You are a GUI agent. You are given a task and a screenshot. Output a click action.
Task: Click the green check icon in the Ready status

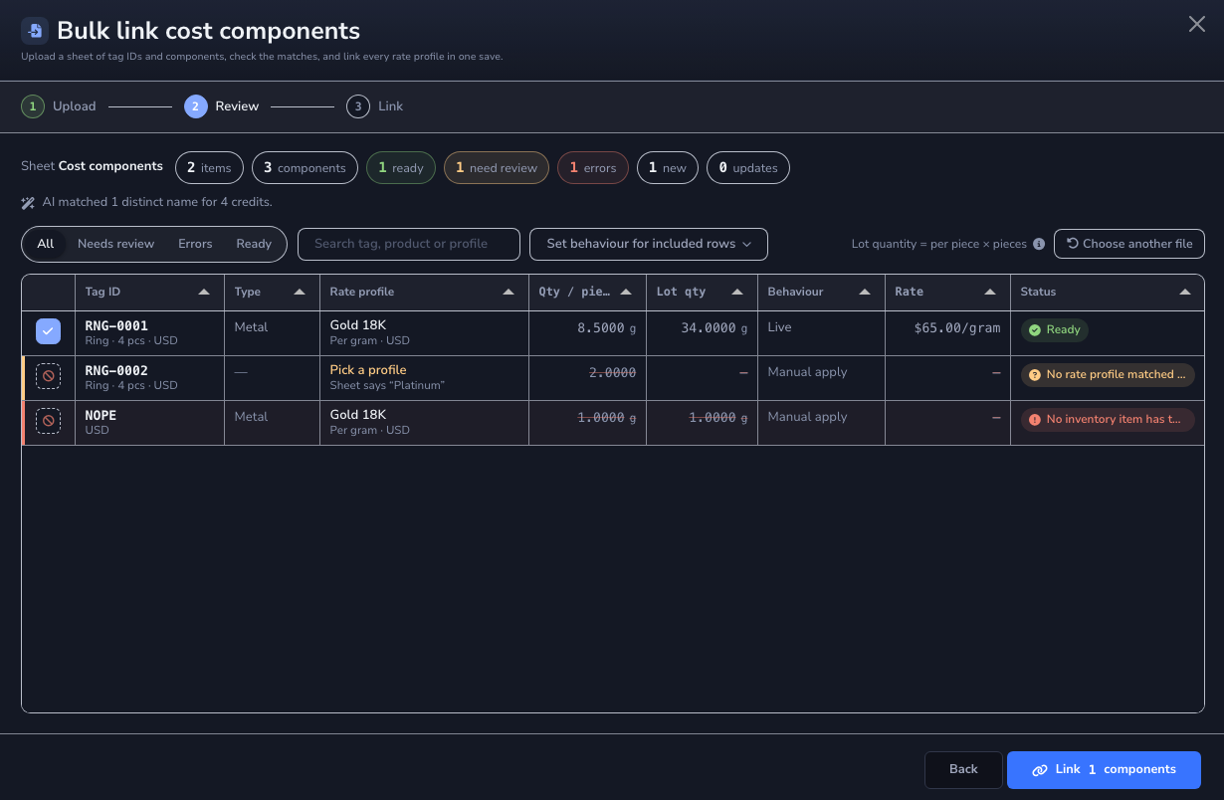pos(1035,329)
